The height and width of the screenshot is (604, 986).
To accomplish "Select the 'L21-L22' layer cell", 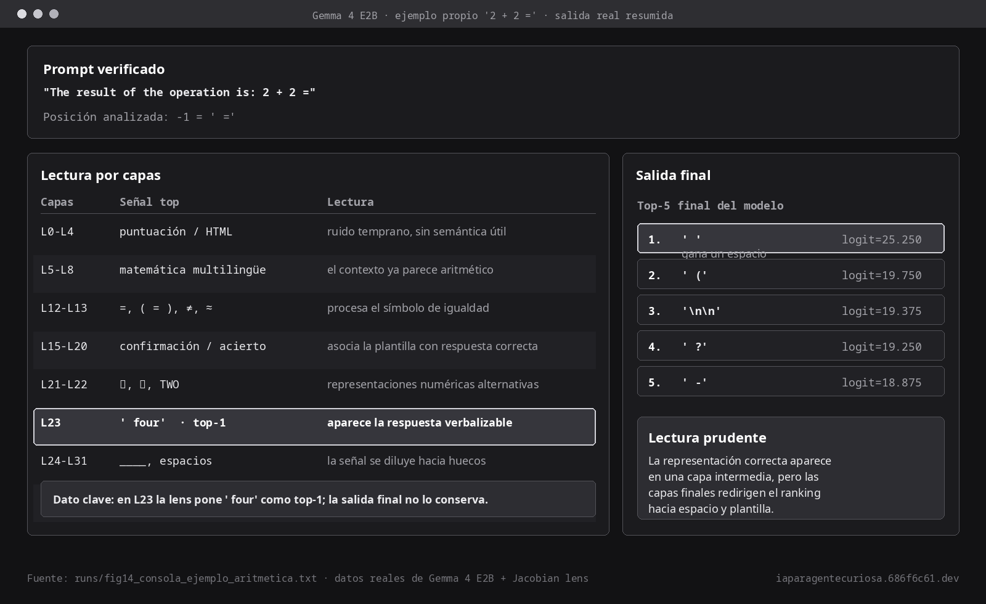I will coord(63,385).
